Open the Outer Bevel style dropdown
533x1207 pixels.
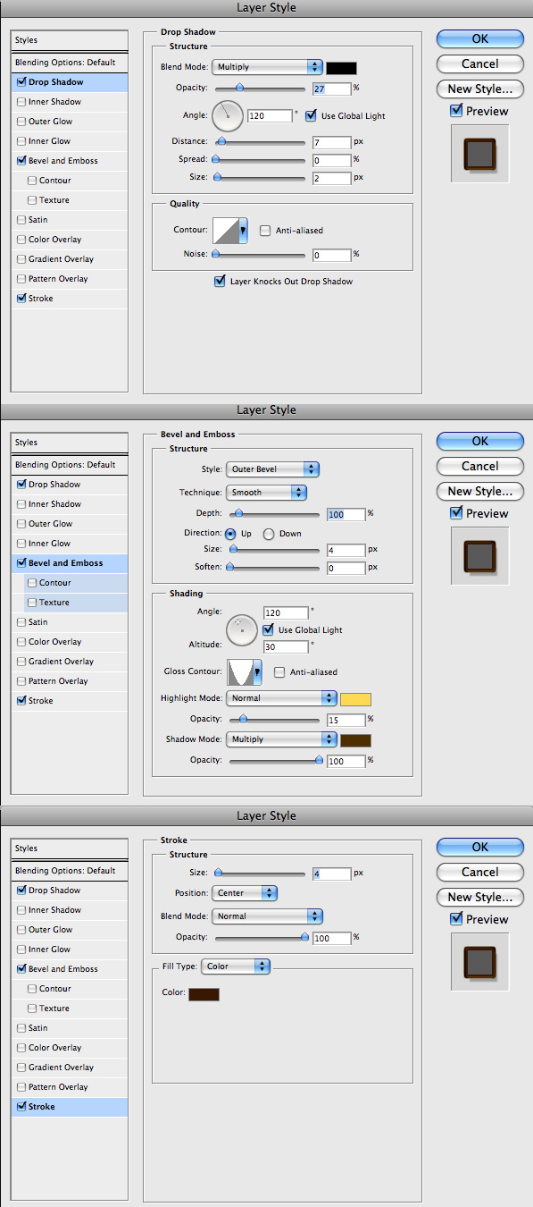[x=272, y=468]
